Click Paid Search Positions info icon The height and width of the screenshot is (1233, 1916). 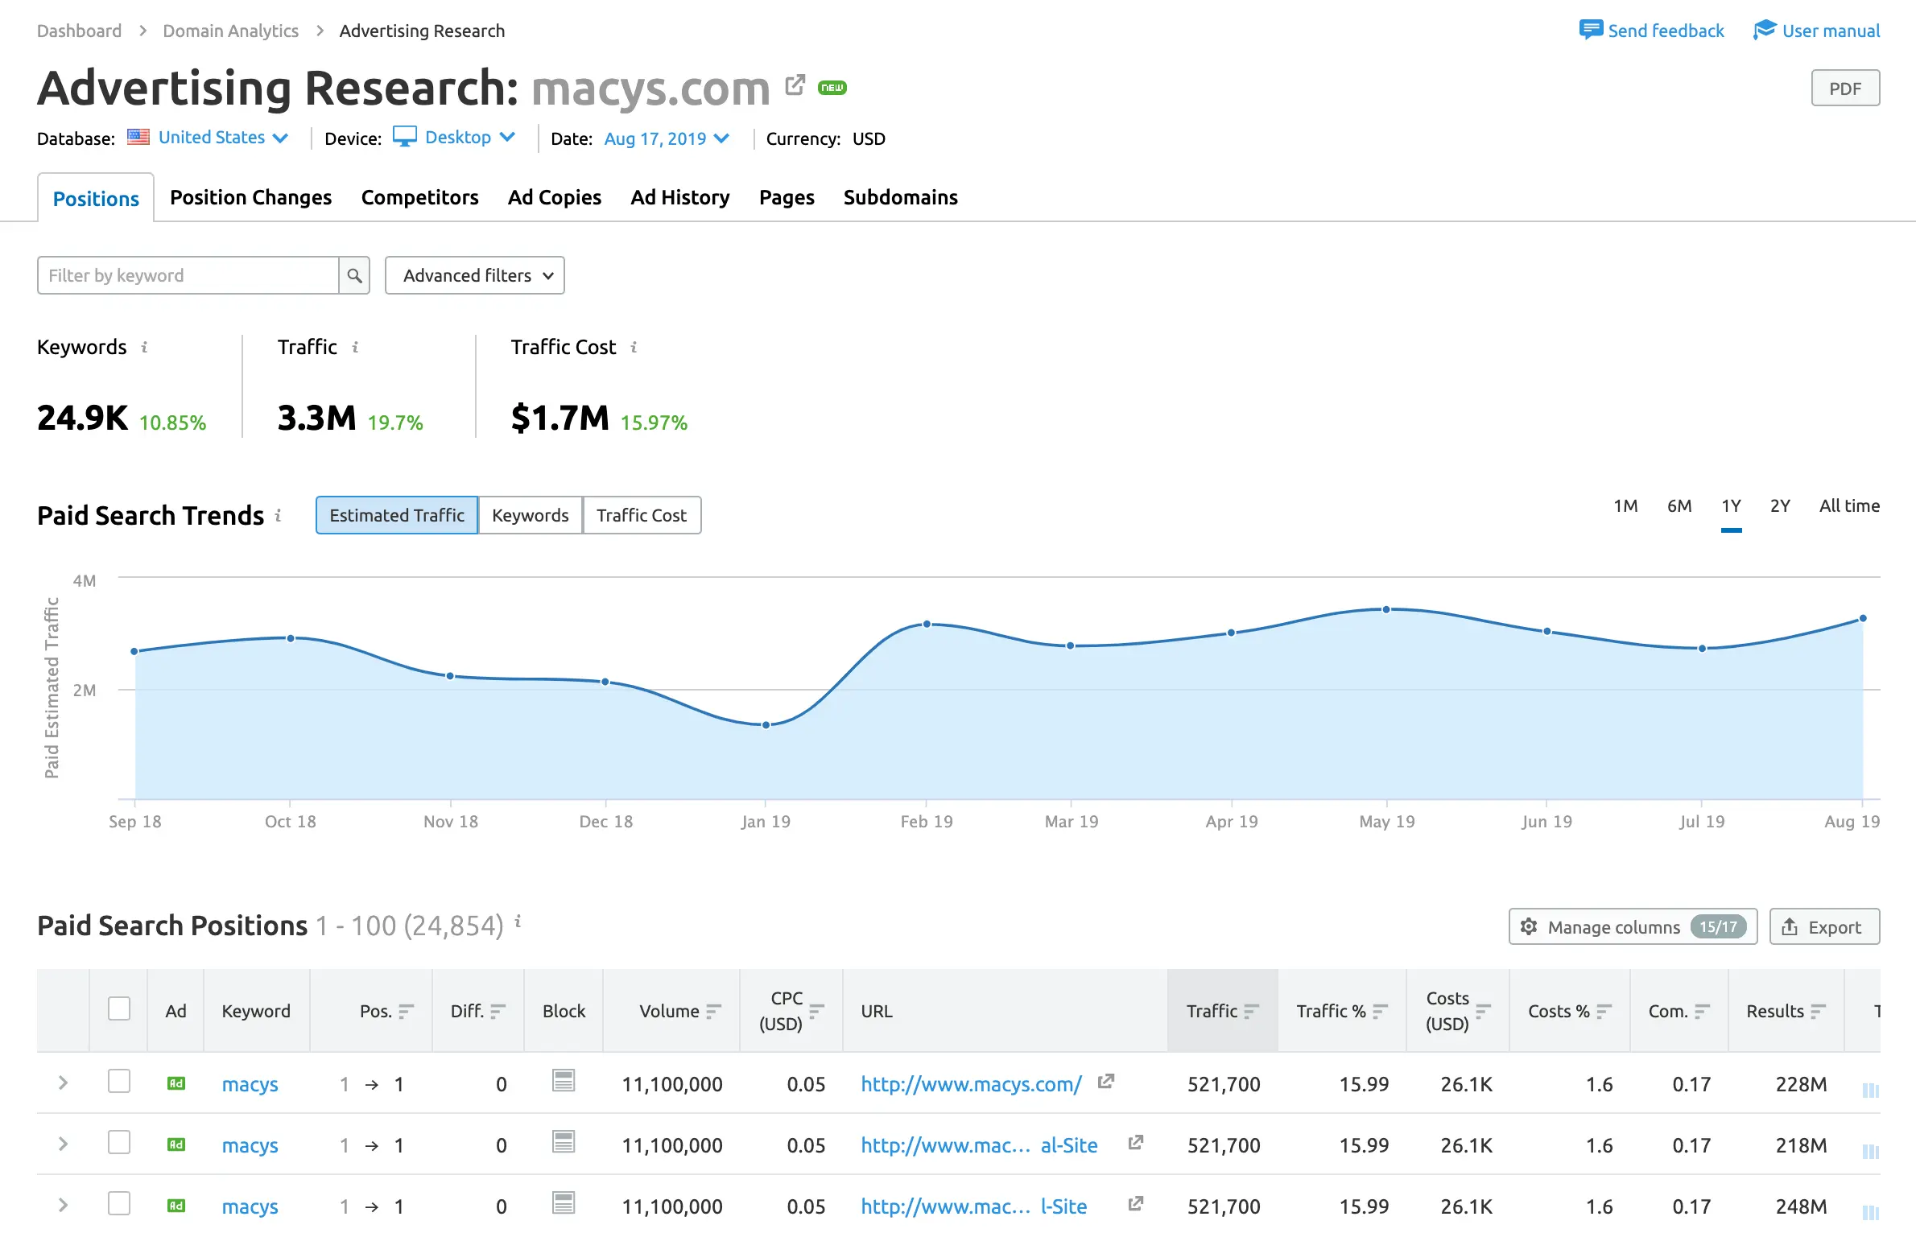click(x=518, y=922)
